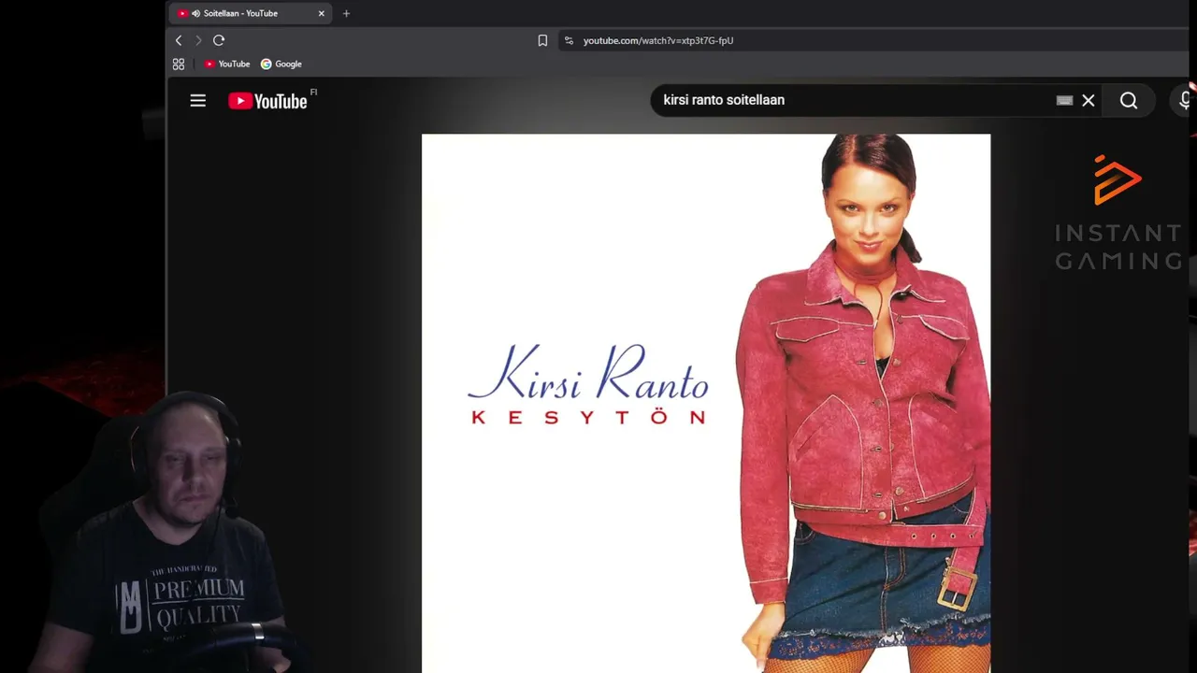Viewport: 1197px width, 673px height.
Task: Select the youtube.com address bar URL
Action: click(658, 40)
